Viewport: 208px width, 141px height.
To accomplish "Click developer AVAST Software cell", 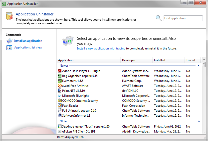I will [x=133, y=86].
